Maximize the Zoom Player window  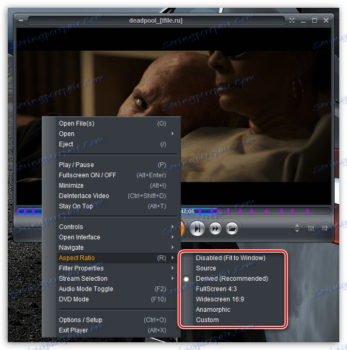[314, 21]
